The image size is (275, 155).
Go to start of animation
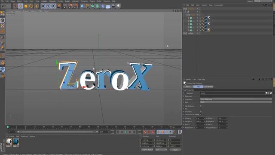113,132
